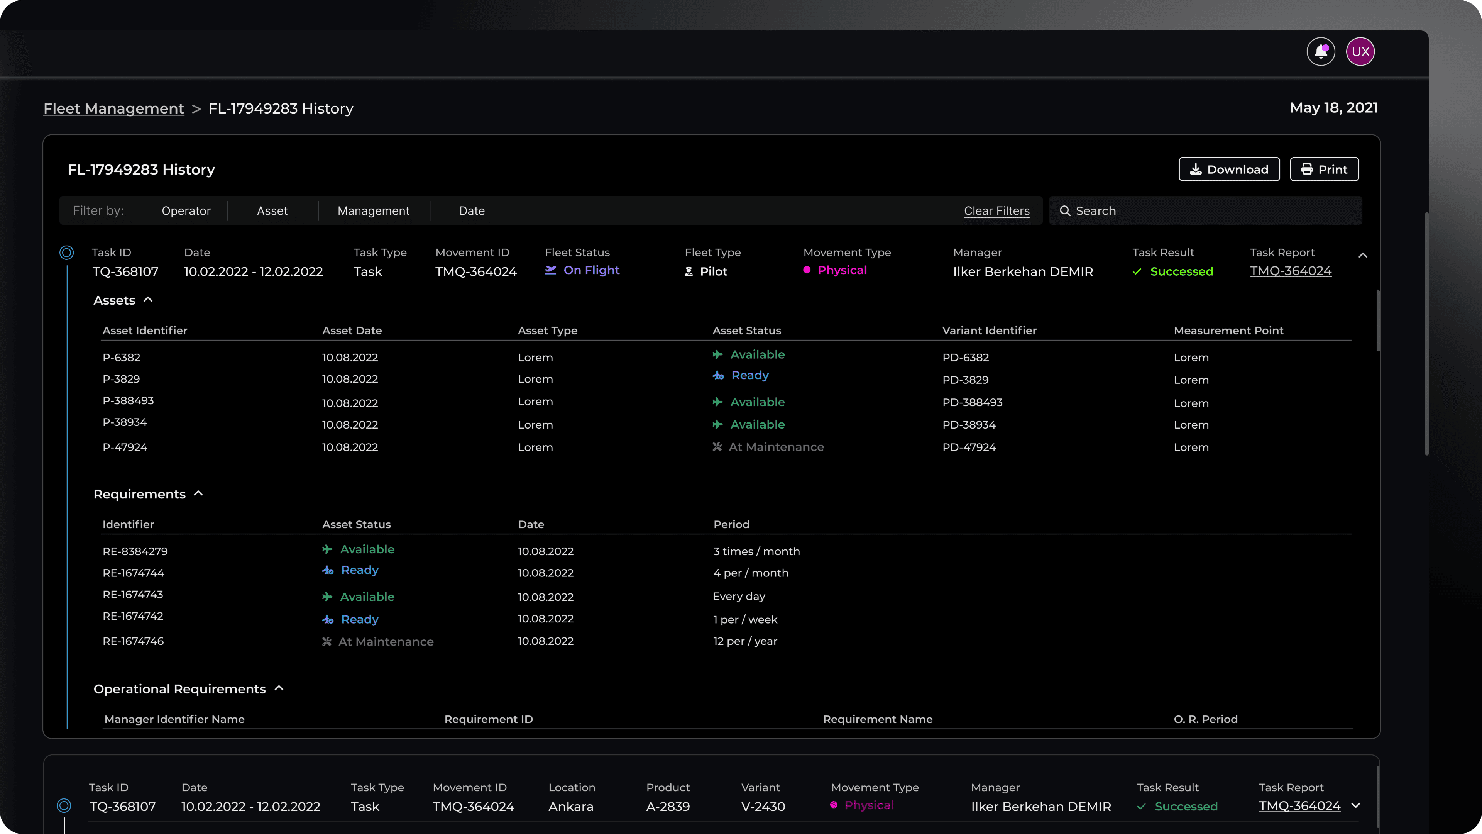Viewport: 1482px width, 834px height.
Task: Click the Clear Filters link
Action: [x=996, y=211]
